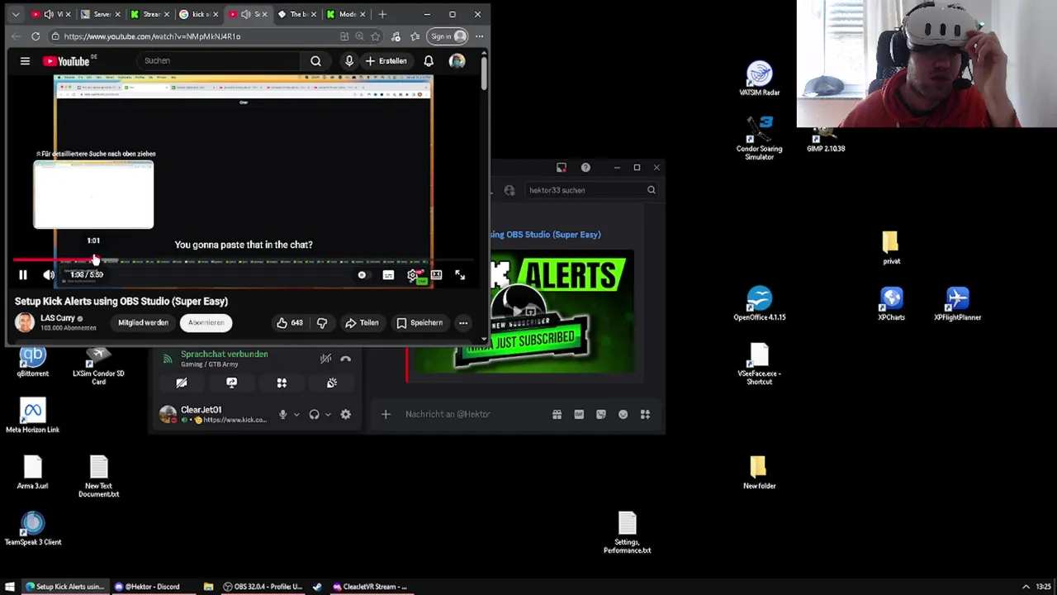Click the Discord 'hektor33 suchen' search box
This screenshot has width=1057, height=595.
(x=591, y=190)
